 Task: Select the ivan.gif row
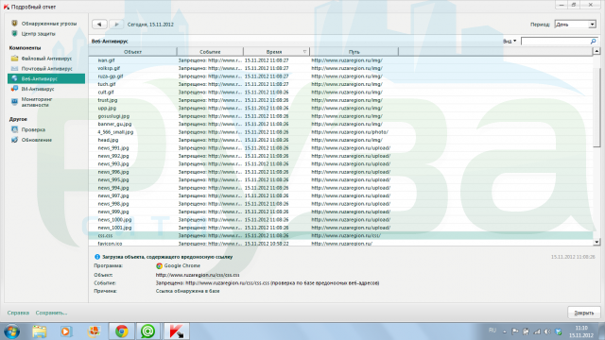340,60
